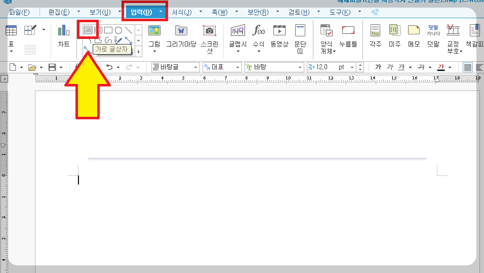Open the 보기(U) menu
The image size is (484, 273).
coord(100,12)
